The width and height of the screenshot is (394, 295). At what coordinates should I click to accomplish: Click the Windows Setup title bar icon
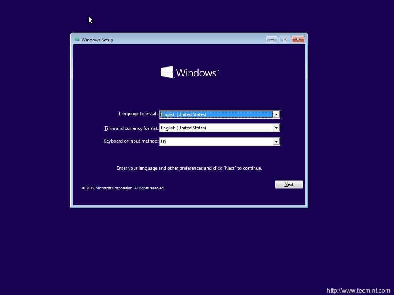[x=77, y=39]
